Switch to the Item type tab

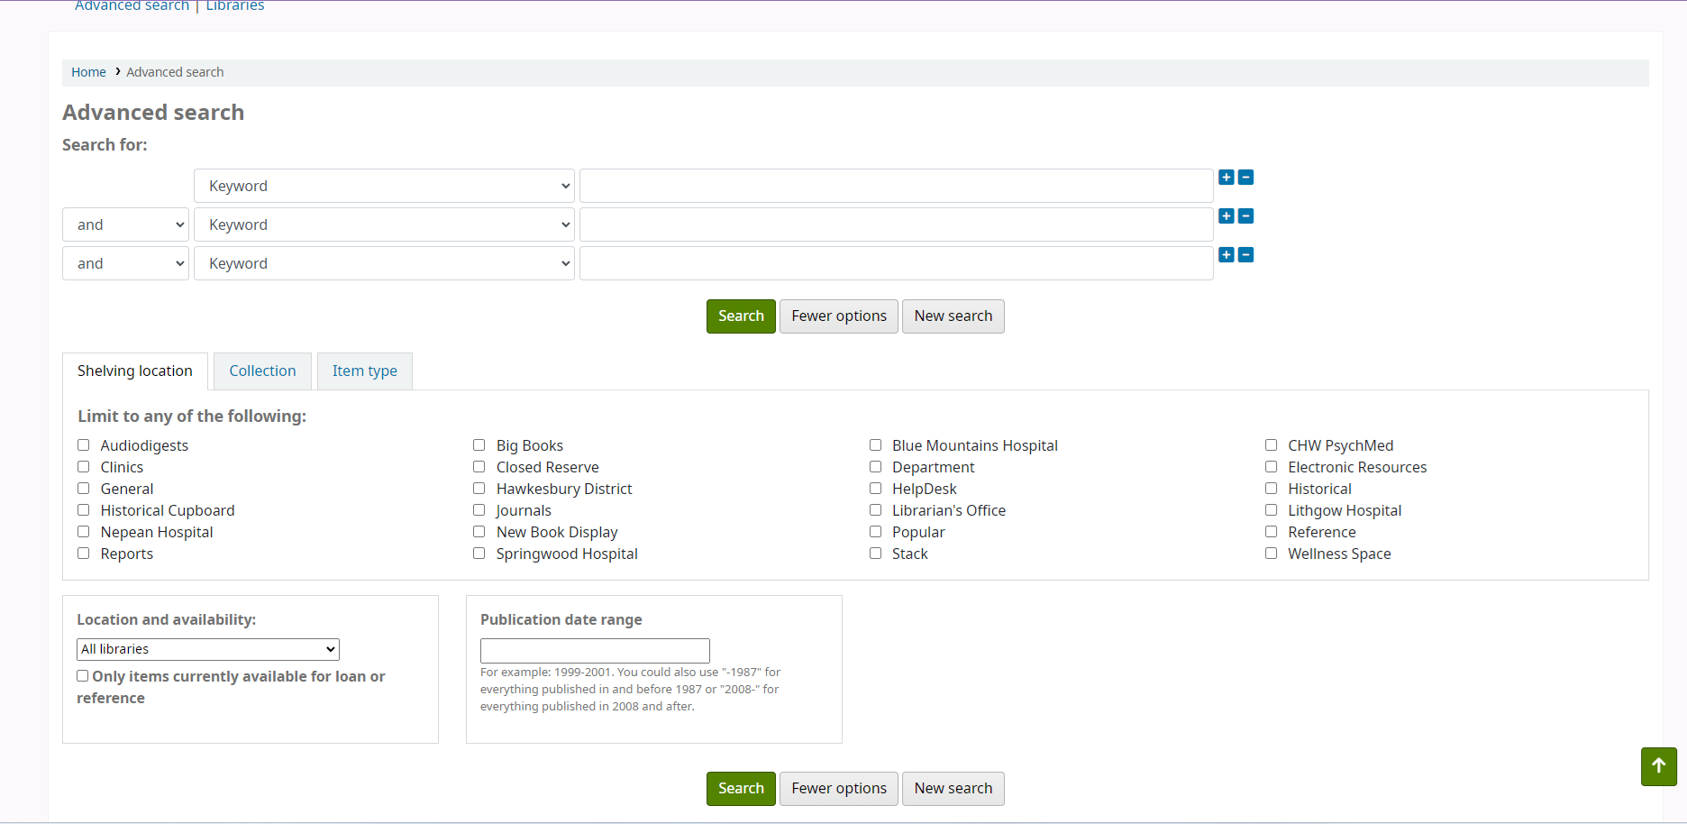tap(365, 371)
